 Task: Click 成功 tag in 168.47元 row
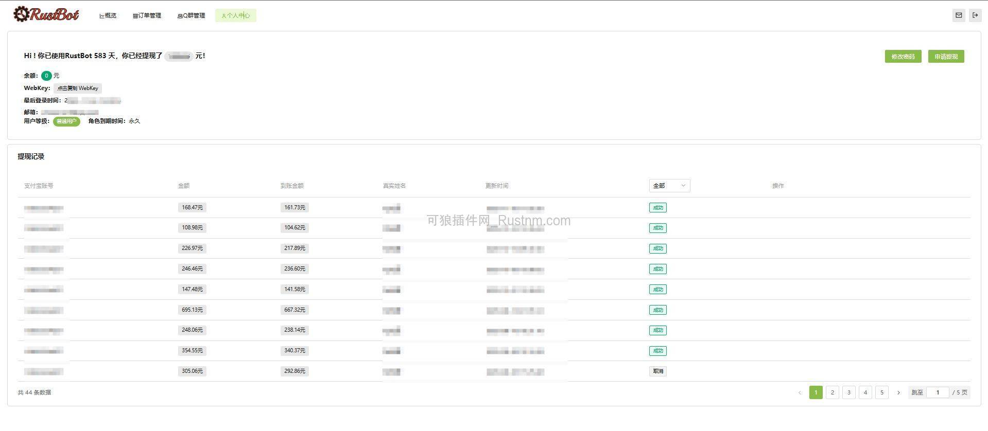(x=658, y=208)
